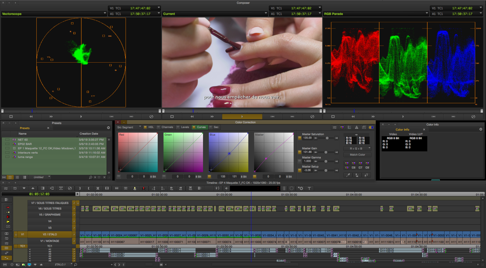
Task: Toggle the Master Saturation enable button
Action: pos(300,138)
